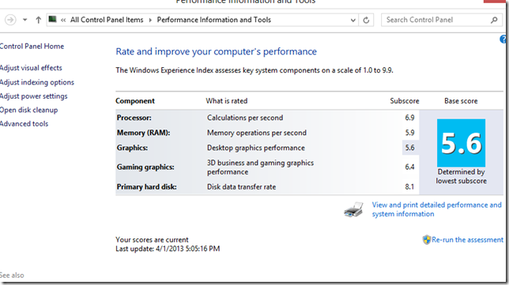509x285 pixels.
Task: Select the Primary hard disk row label
Action: [147, 187]
